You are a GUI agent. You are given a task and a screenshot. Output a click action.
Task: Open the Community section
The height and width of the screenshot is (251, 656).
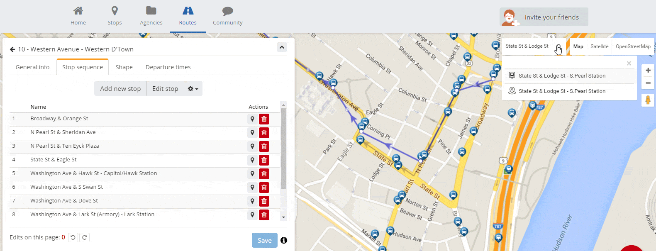point(228,16)
